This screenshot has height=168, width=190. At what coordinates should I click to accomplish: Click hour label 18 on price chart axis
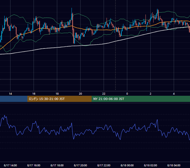pos(57,94)
